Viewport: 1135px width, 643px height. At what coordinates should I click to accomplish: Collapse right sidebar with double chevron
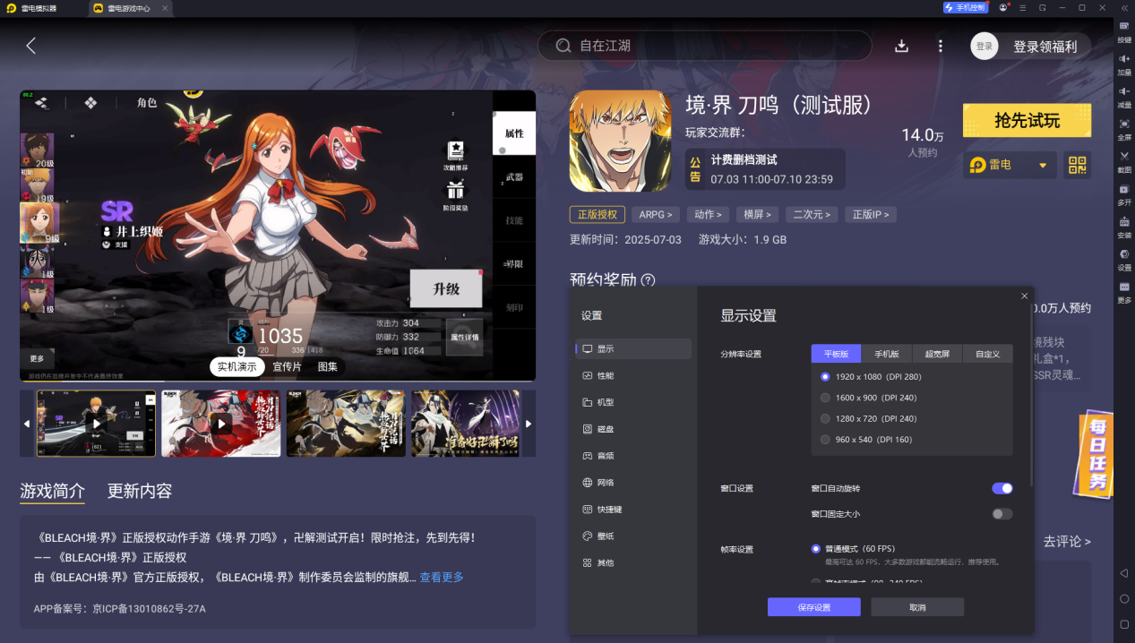tap(1124, 7)
